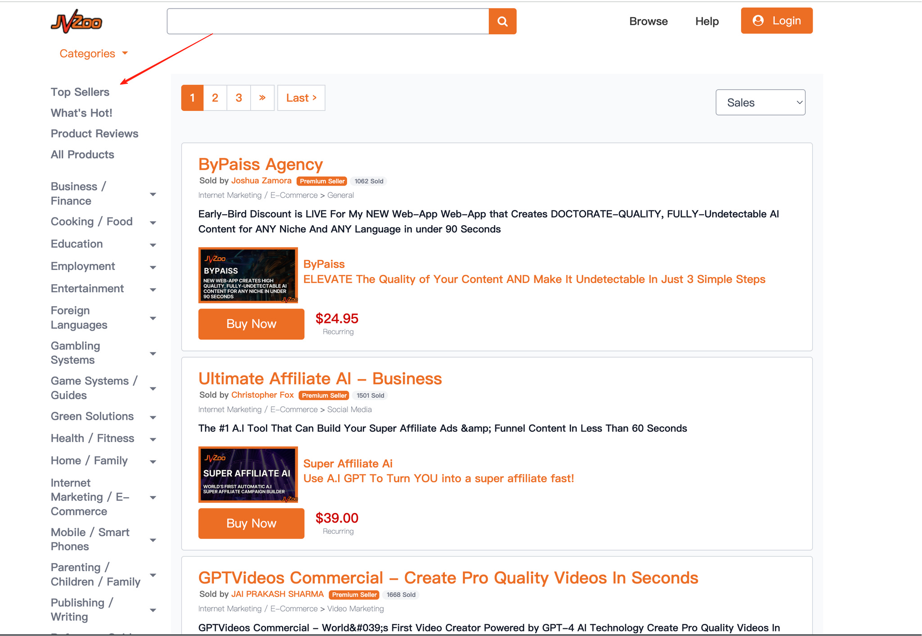Expand the Cooking / Food category arrow

[153, 223]
